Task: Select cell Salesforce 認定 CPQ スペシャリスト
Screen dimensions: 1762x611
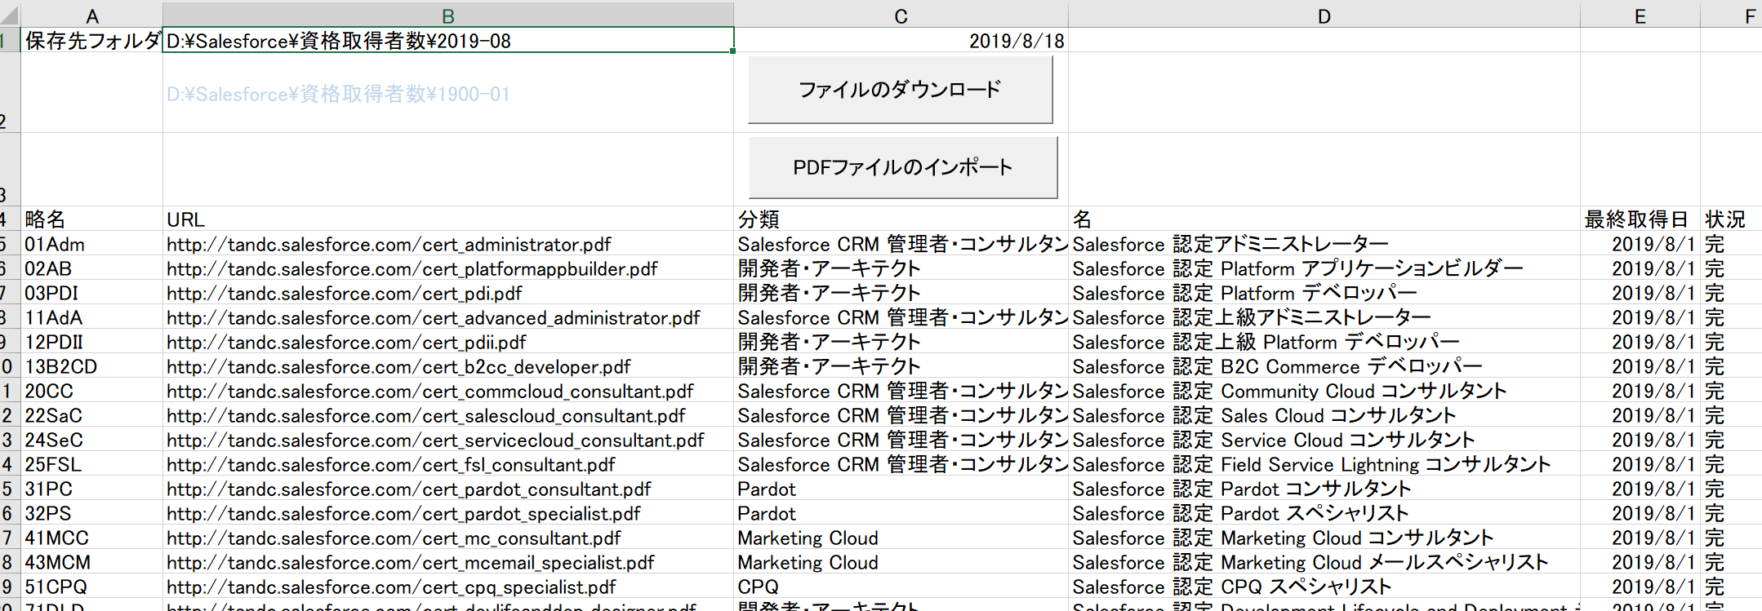Action: coord(1324,586)
